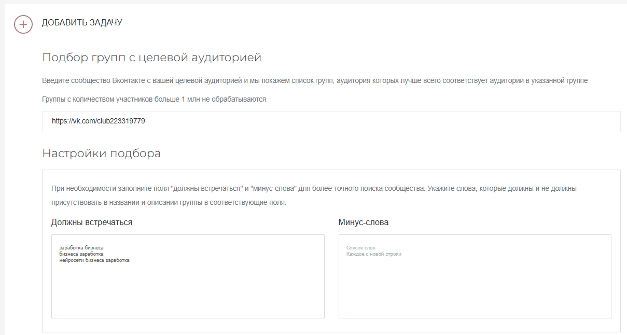Place cursor on line 'заработка бизнеса'
627x335 pixels.
coord(81,248)
